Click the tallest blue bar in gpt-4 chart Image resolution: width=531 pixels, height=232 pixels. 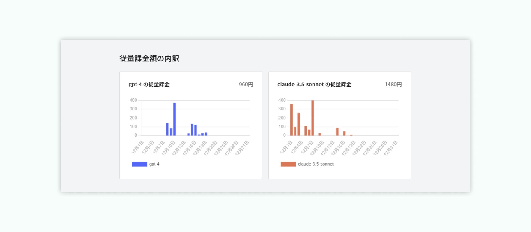[x=175, y=119]
